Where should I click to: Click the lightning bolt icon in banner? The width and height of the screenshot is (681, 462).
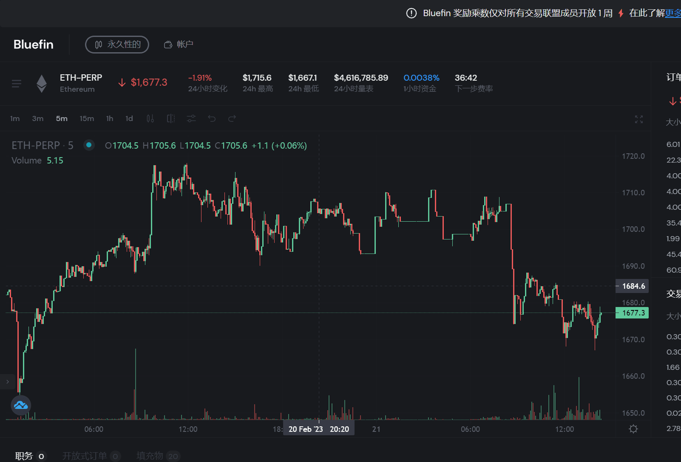tap(621, 13)
